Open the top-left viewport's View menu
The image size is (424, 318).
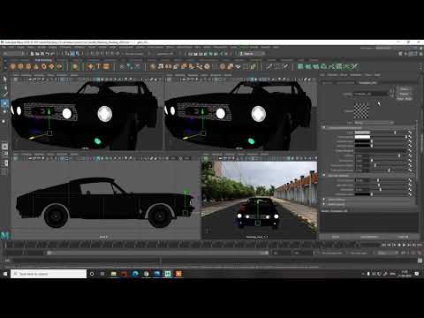(16, 75)
